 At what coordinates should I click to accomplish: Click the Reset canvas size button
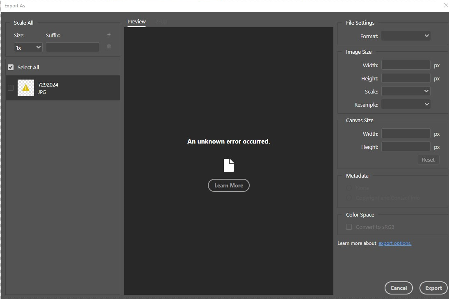(x=428, y=160)
